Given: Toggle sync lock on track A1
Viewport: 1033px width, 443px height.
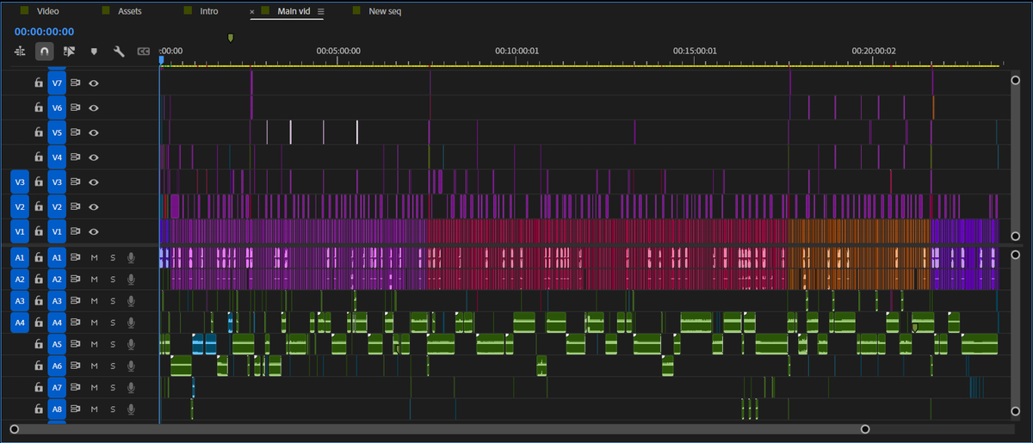Looking at the screenshot, I should click(76, 257).
